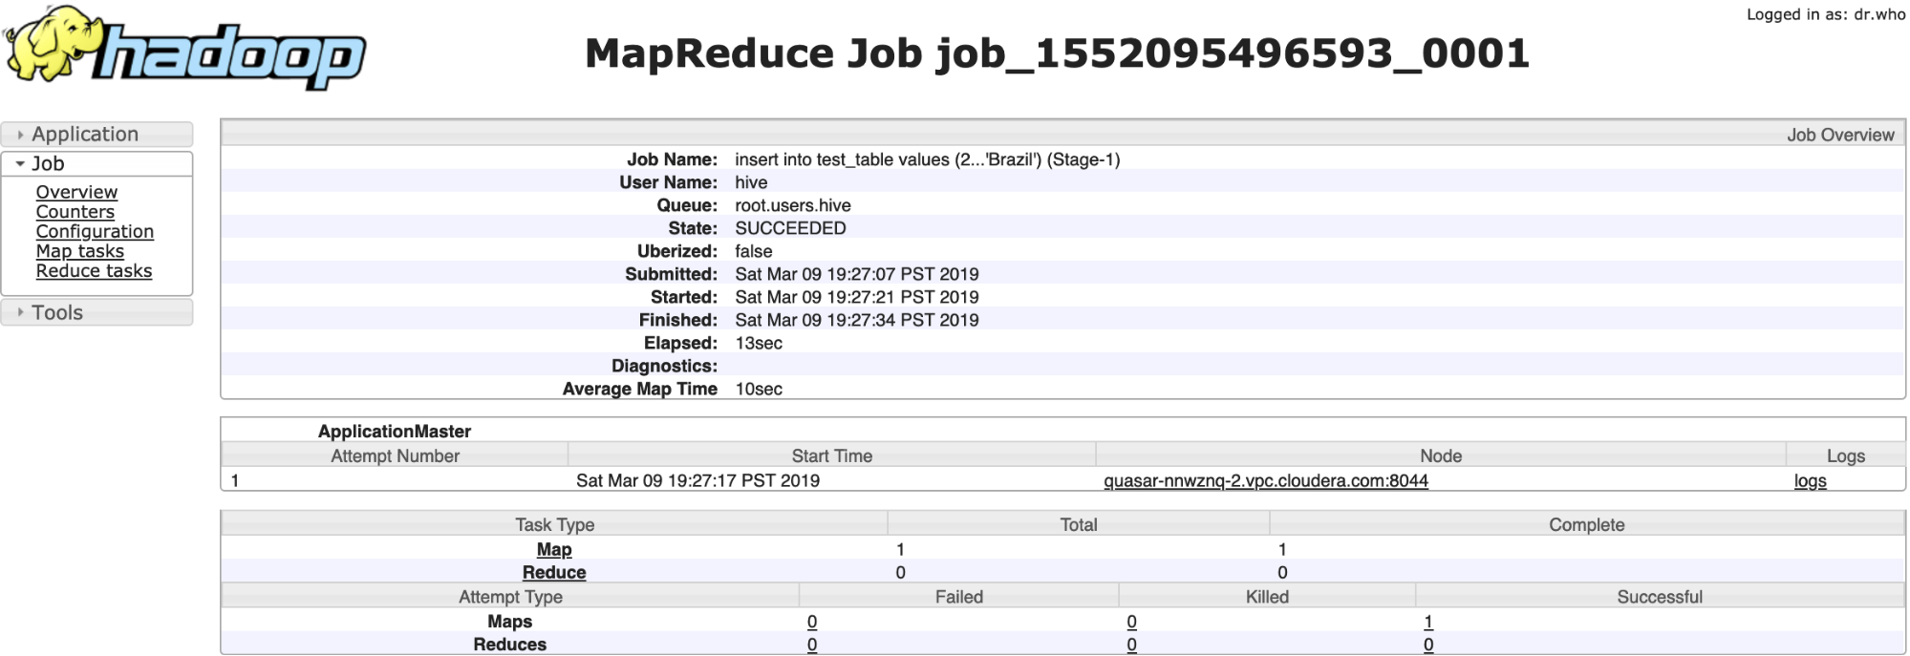Open the Counters page
The width and height of the screenshot is (1910, 656).
75,212
